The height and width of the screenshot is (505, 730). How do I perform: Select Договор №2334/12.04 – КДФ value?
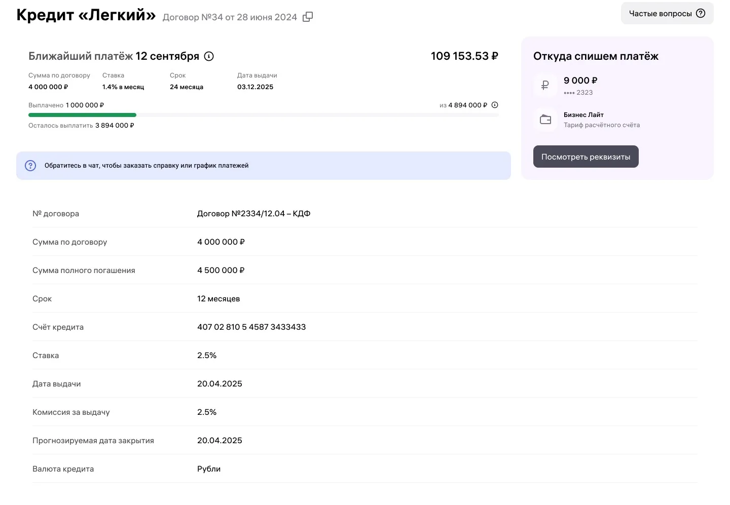(x=253, y=214)
